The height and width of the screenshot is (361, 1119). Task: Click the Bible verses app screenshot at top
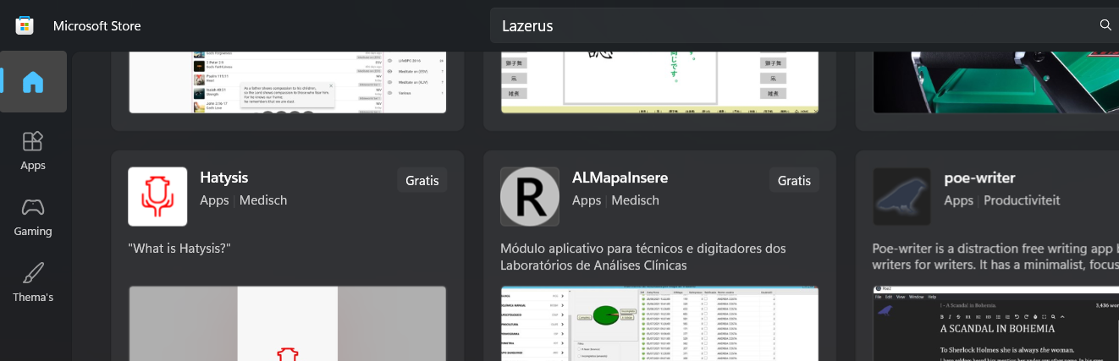tap(288, 82)
